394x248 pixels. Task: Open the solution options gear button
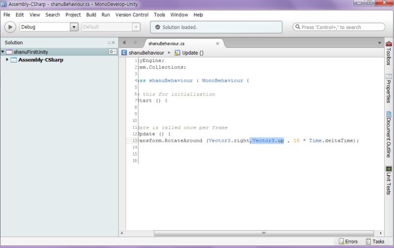[112, 52]
